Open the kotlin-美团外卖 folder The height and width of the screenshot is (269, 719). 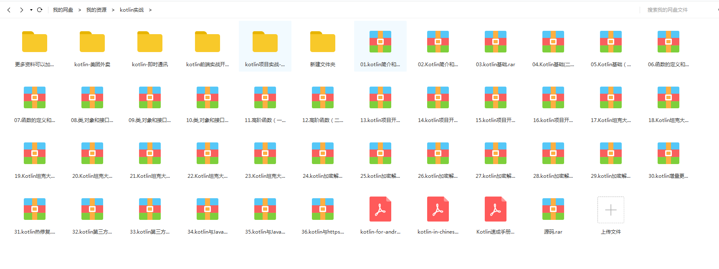(x=92, y=42)
